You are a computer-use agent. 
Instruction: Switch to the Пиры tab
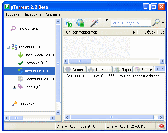pos(122,69)
